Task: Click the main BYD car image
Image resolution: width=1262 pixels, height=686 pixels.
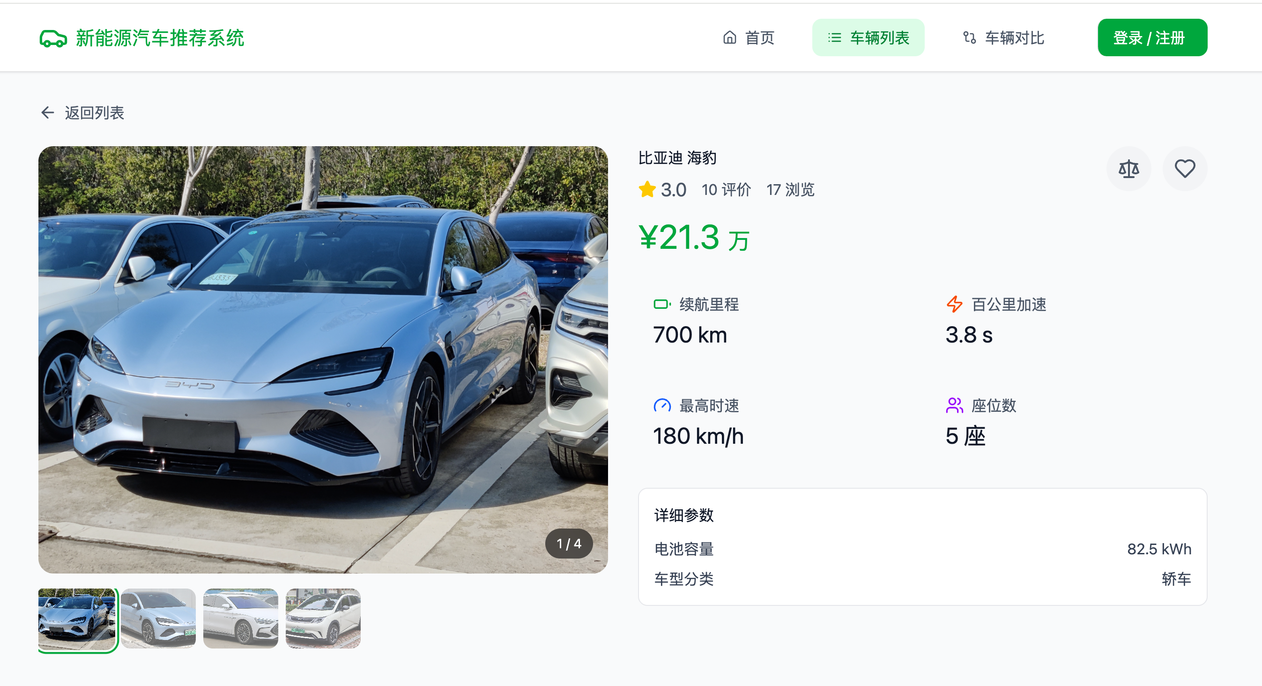Action: pos(323,359)
